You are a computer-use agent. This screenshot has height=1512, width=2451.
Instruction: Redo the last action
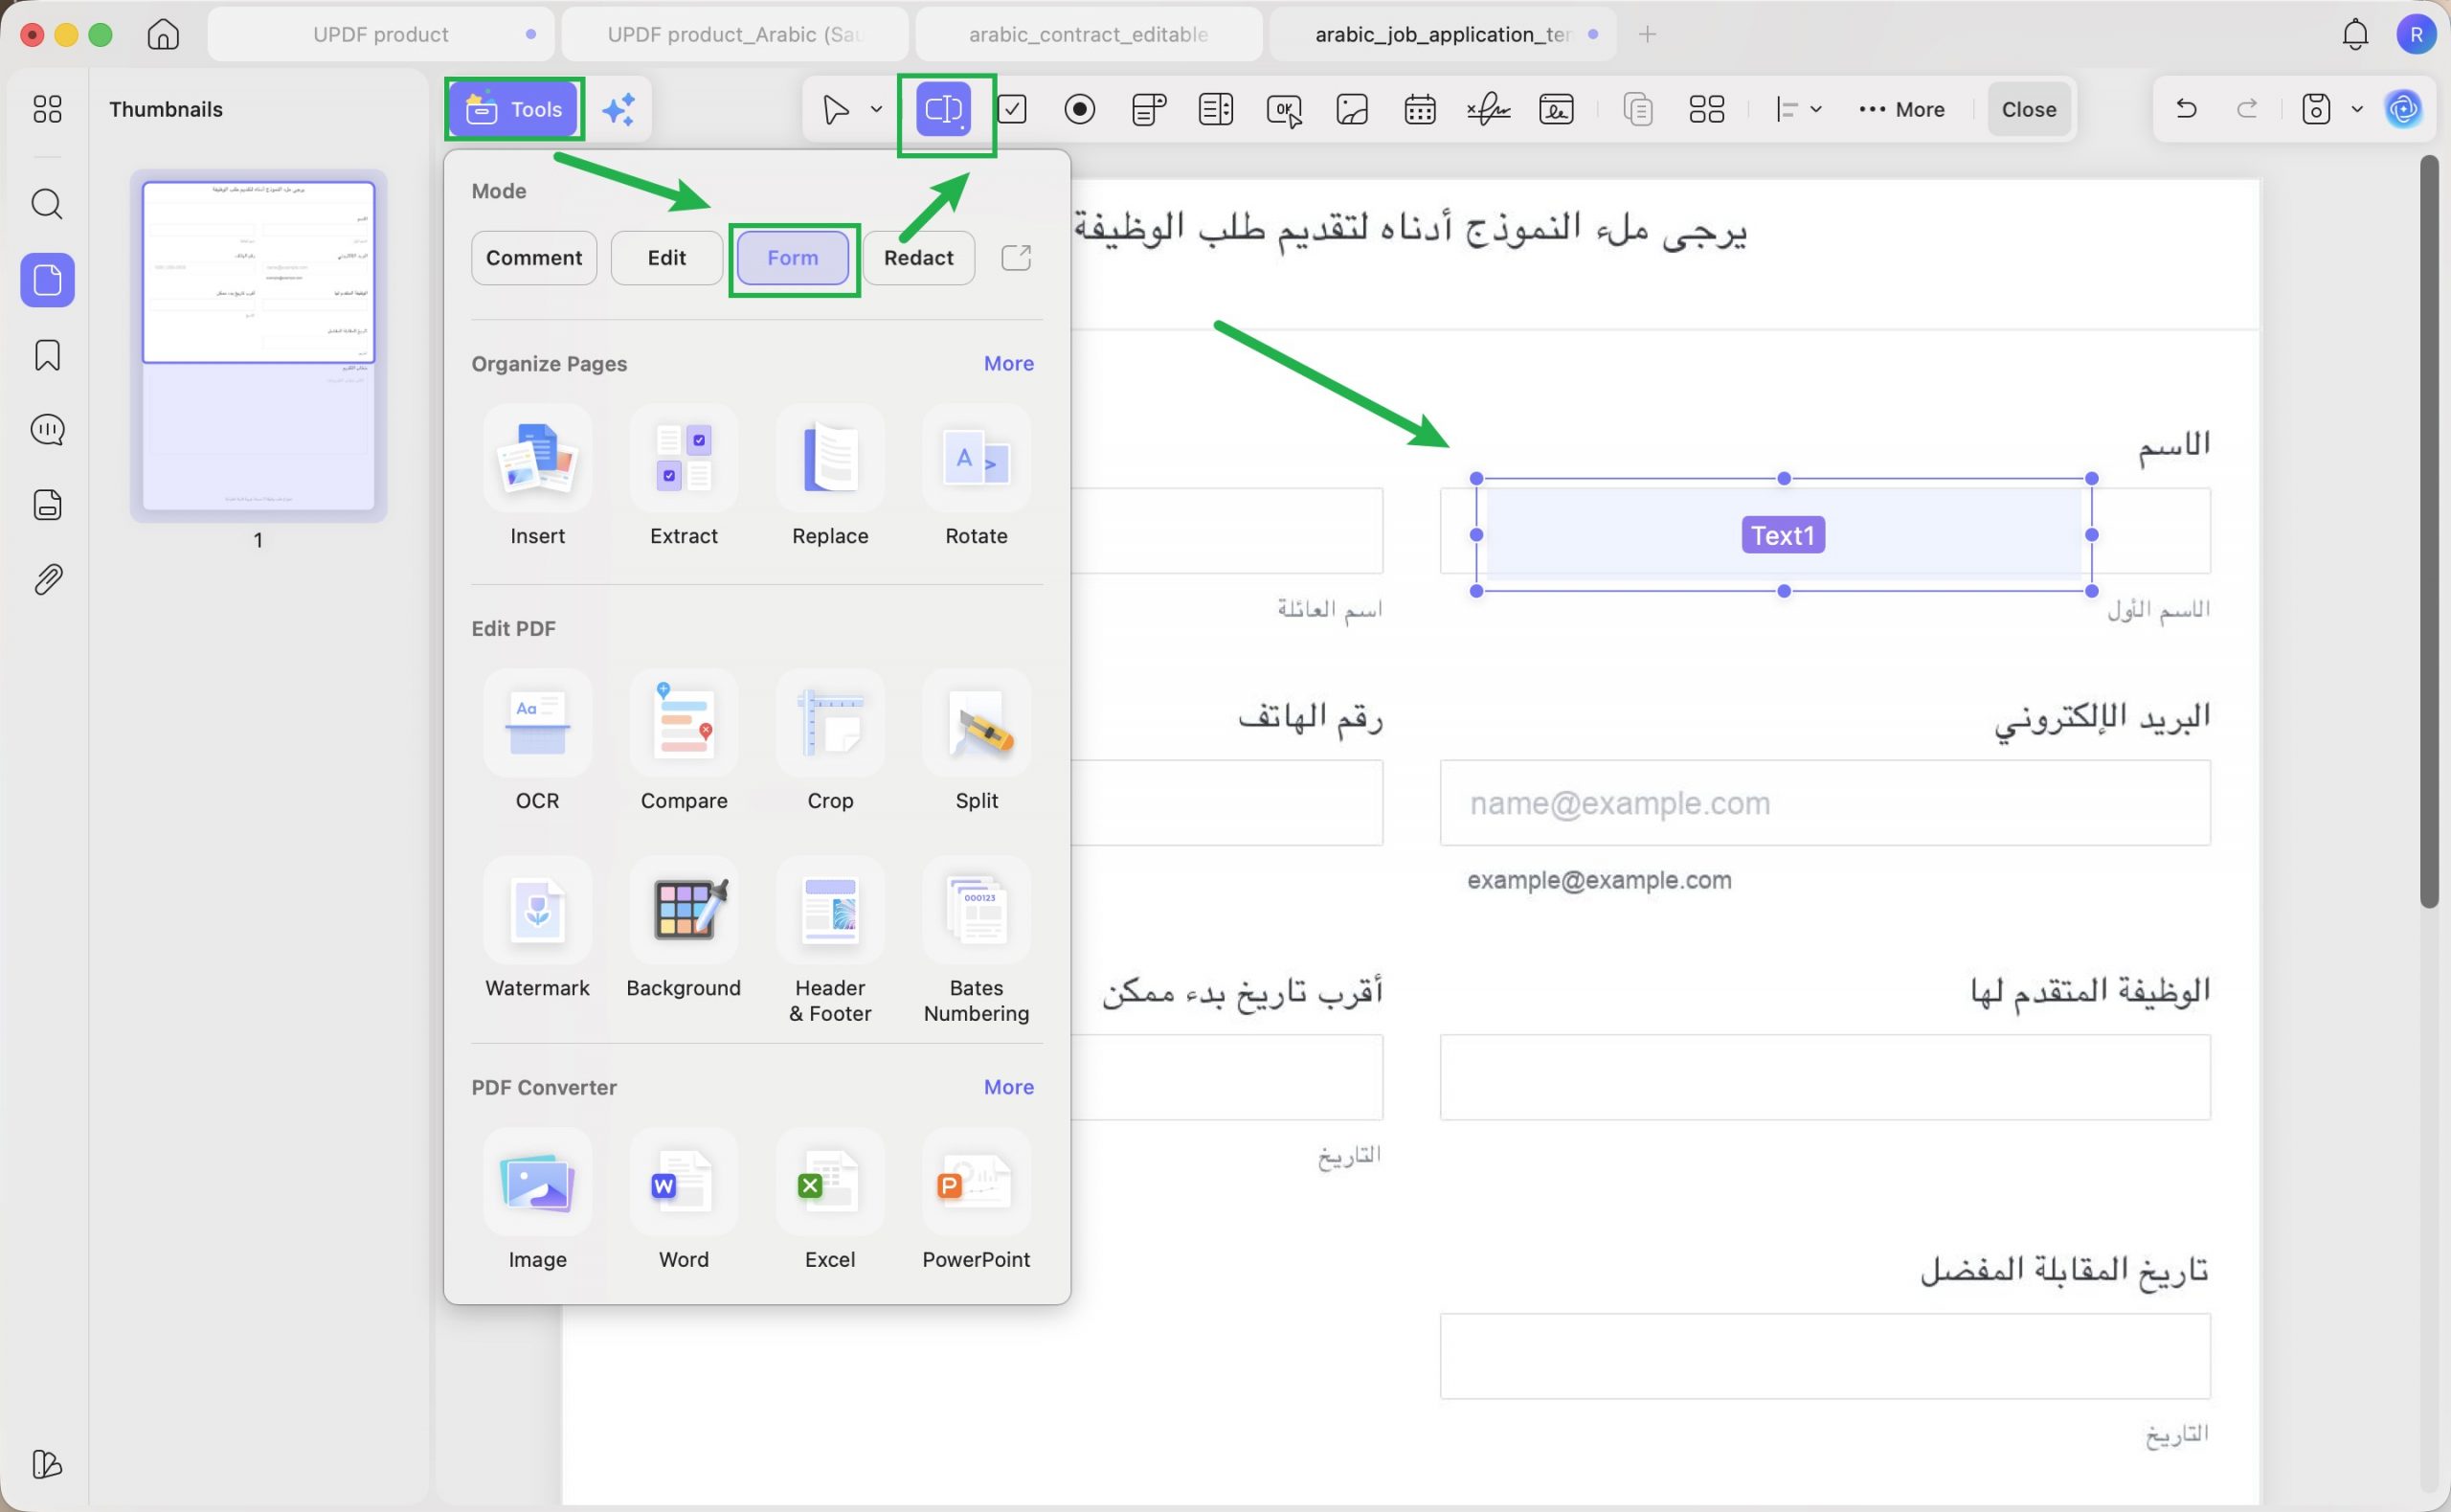(2246, 108)
